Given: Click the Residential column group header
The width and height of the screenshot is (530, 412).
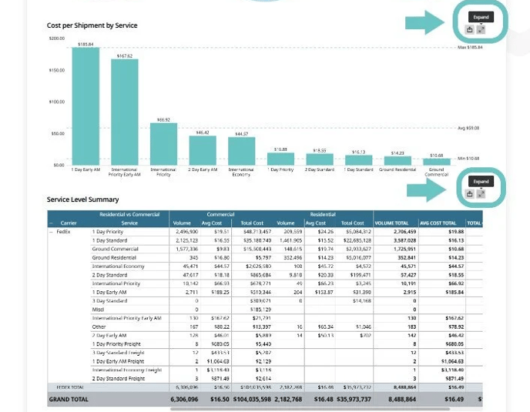Looking at the screenshot, I should coord(323,215).
